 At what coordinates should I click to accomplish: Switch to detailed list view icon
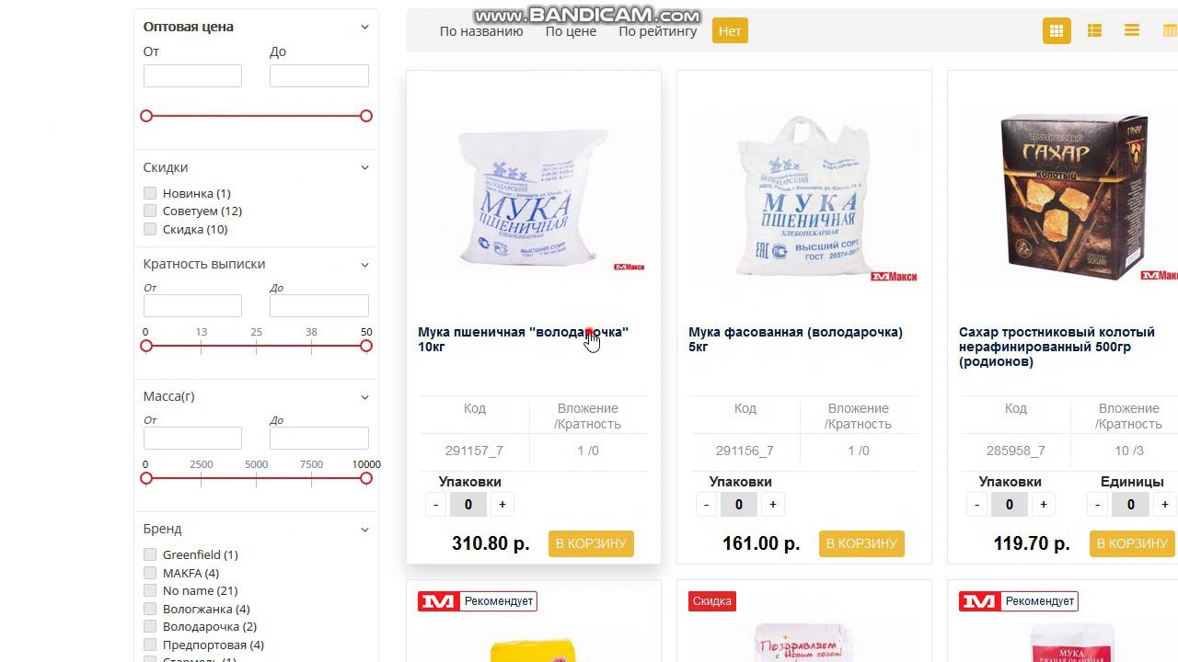[x=1094, y=30]
